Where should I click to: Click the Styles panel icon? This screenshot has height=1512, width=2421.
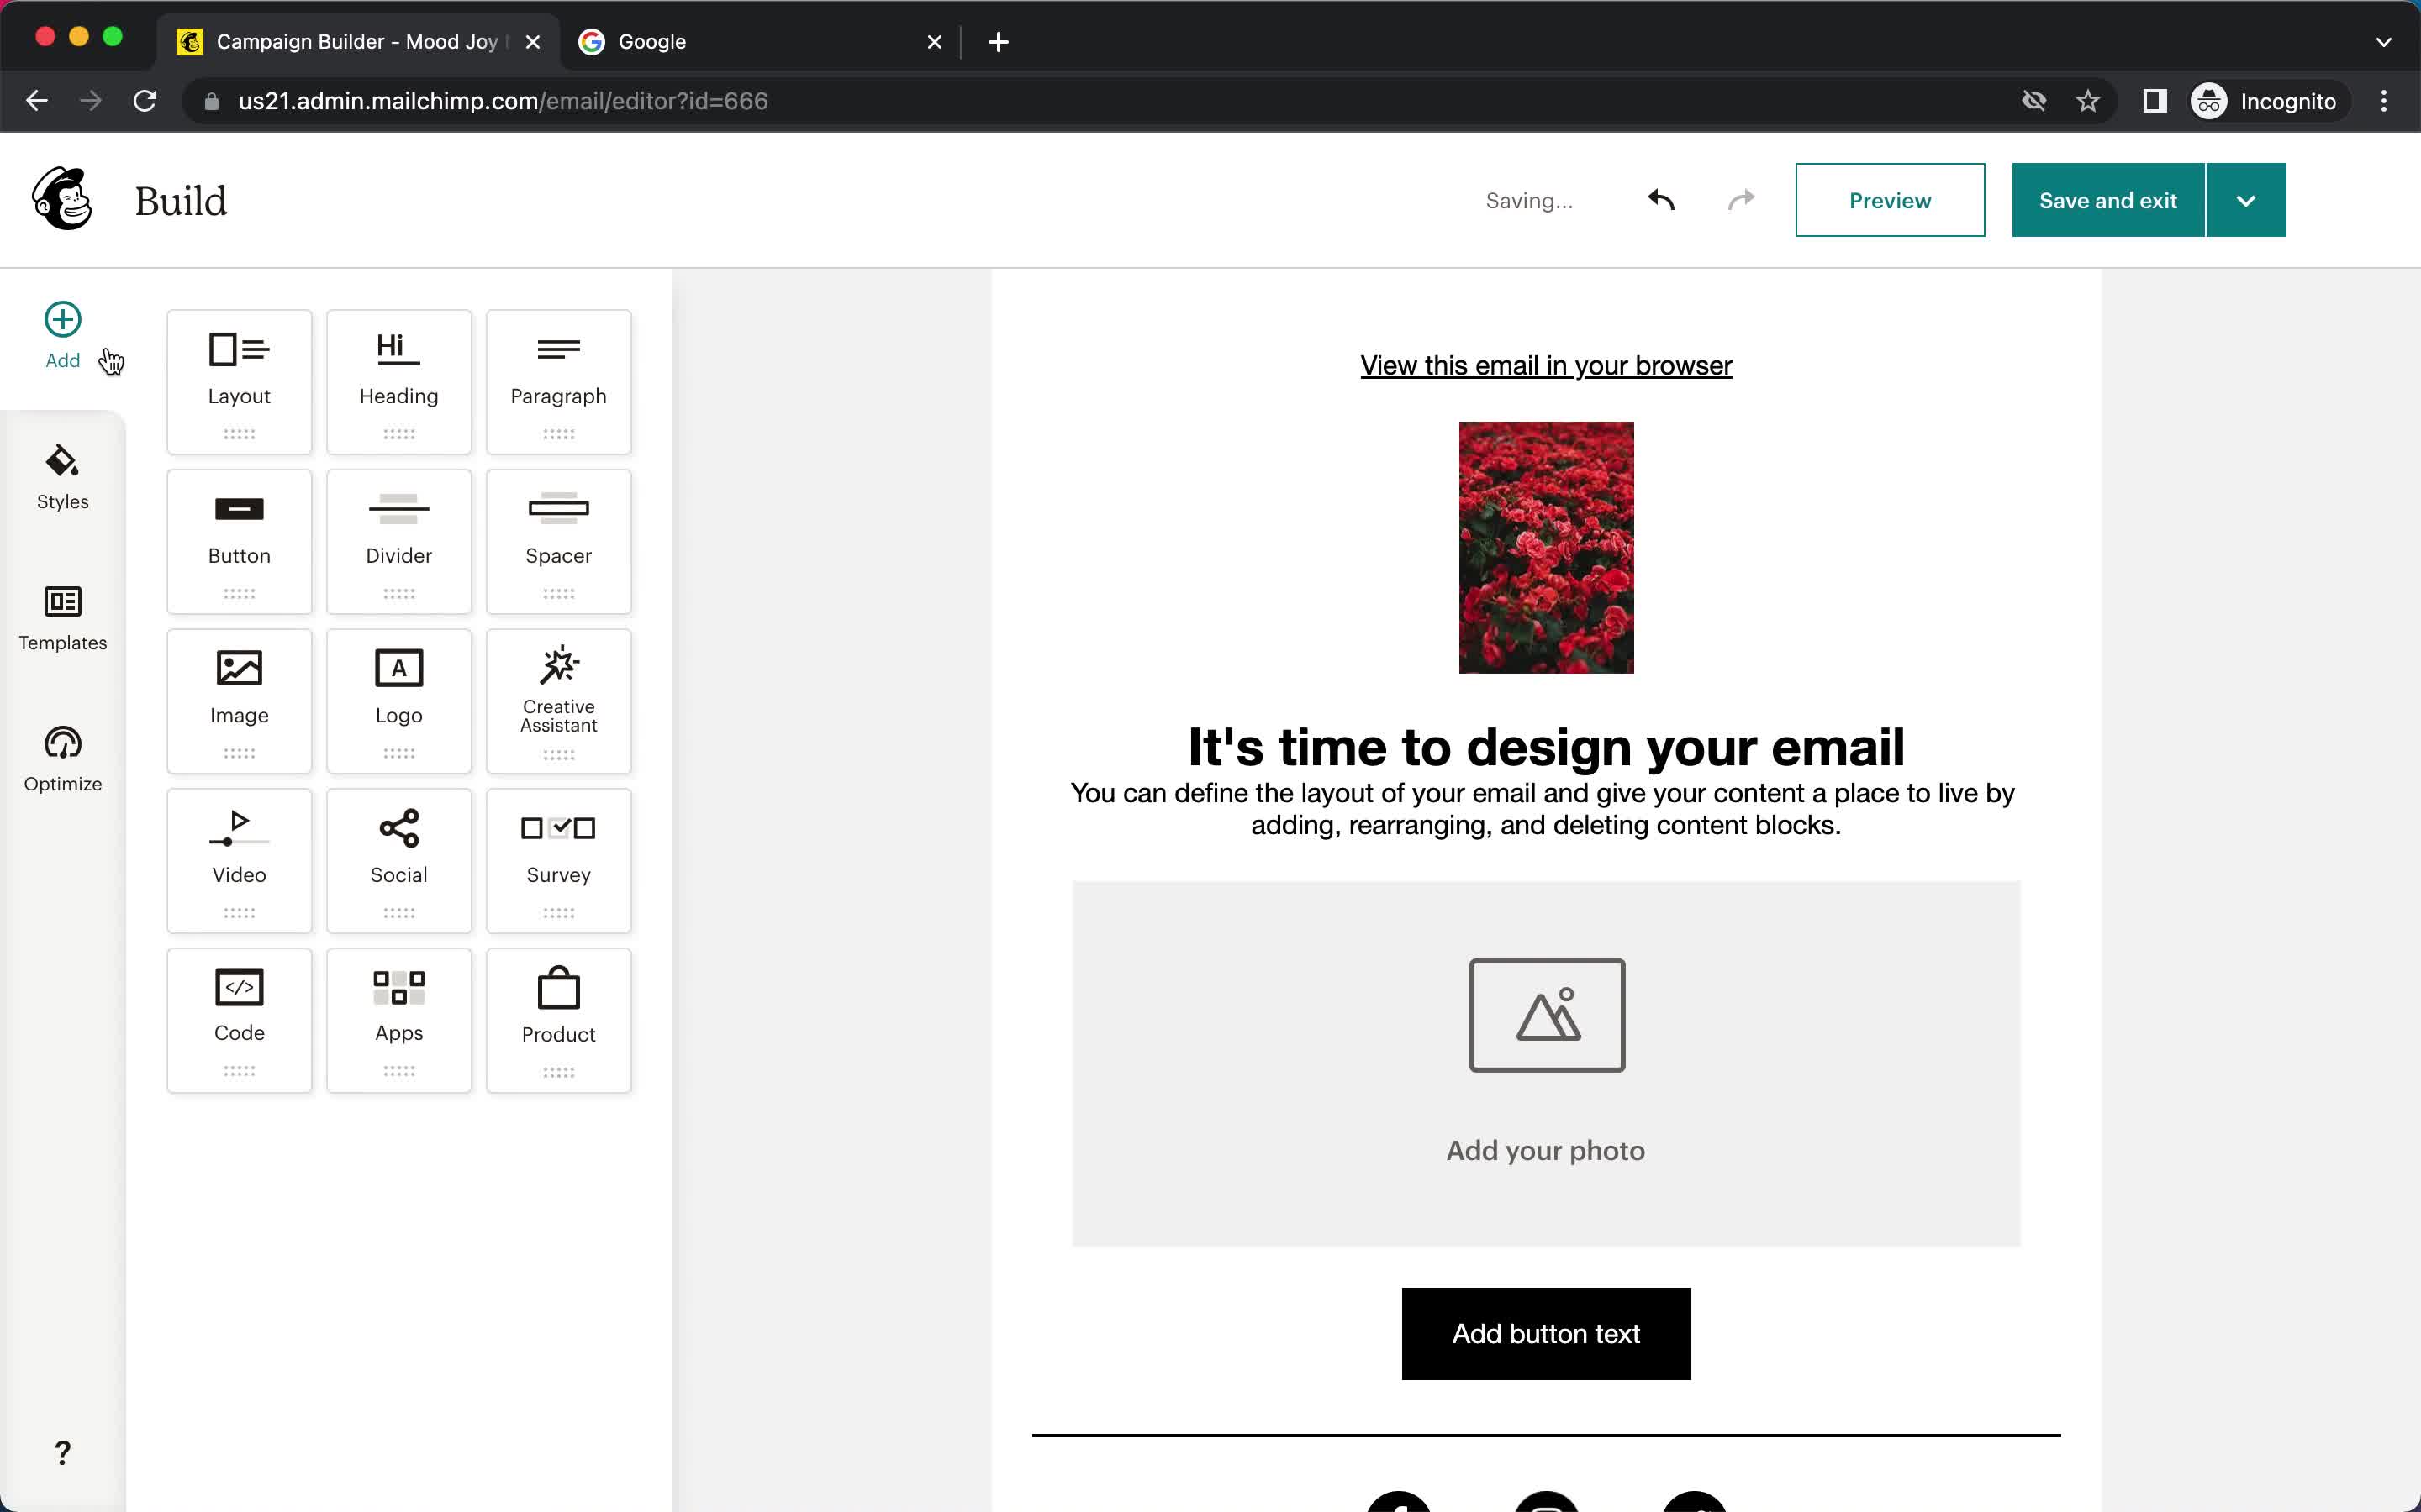click(61, 475)
